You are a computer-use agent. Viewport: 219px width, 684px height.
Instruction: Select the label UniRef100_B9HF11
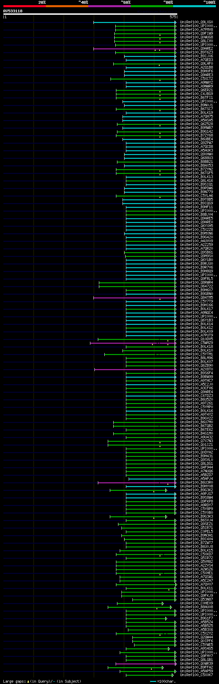[196, 207]
